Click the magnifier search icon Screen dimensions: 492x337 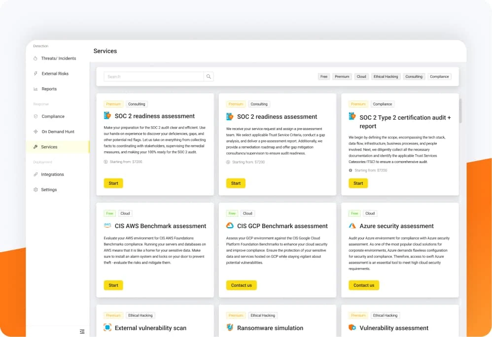(209, 76)
